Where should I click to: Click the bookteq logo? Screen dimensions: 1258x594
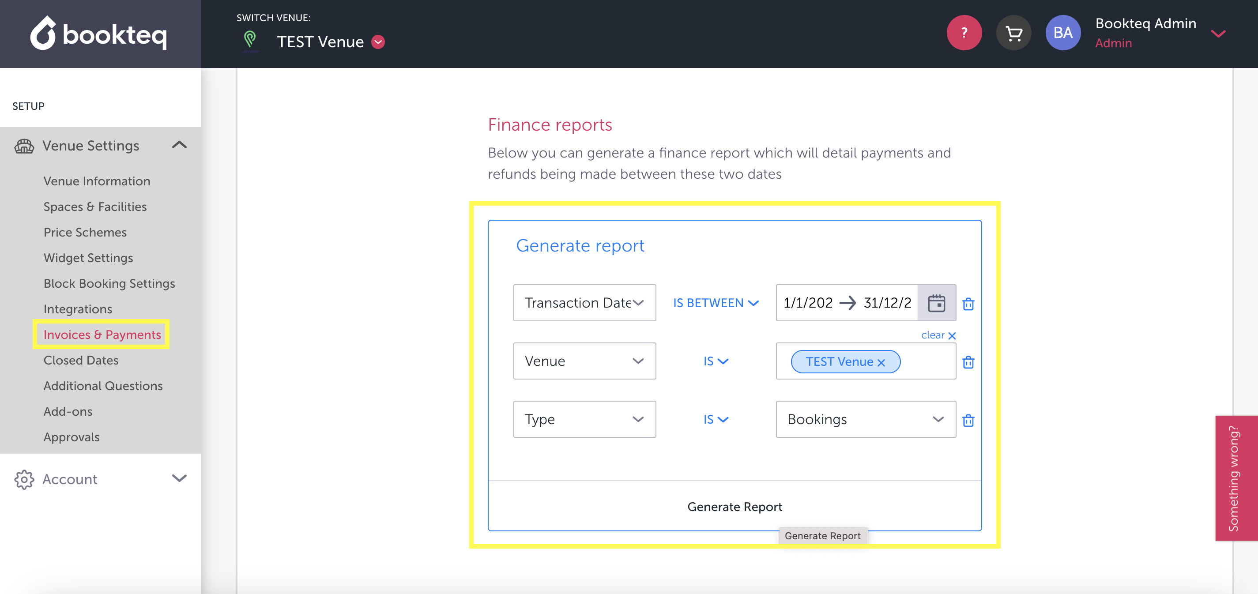click(99, 34)
